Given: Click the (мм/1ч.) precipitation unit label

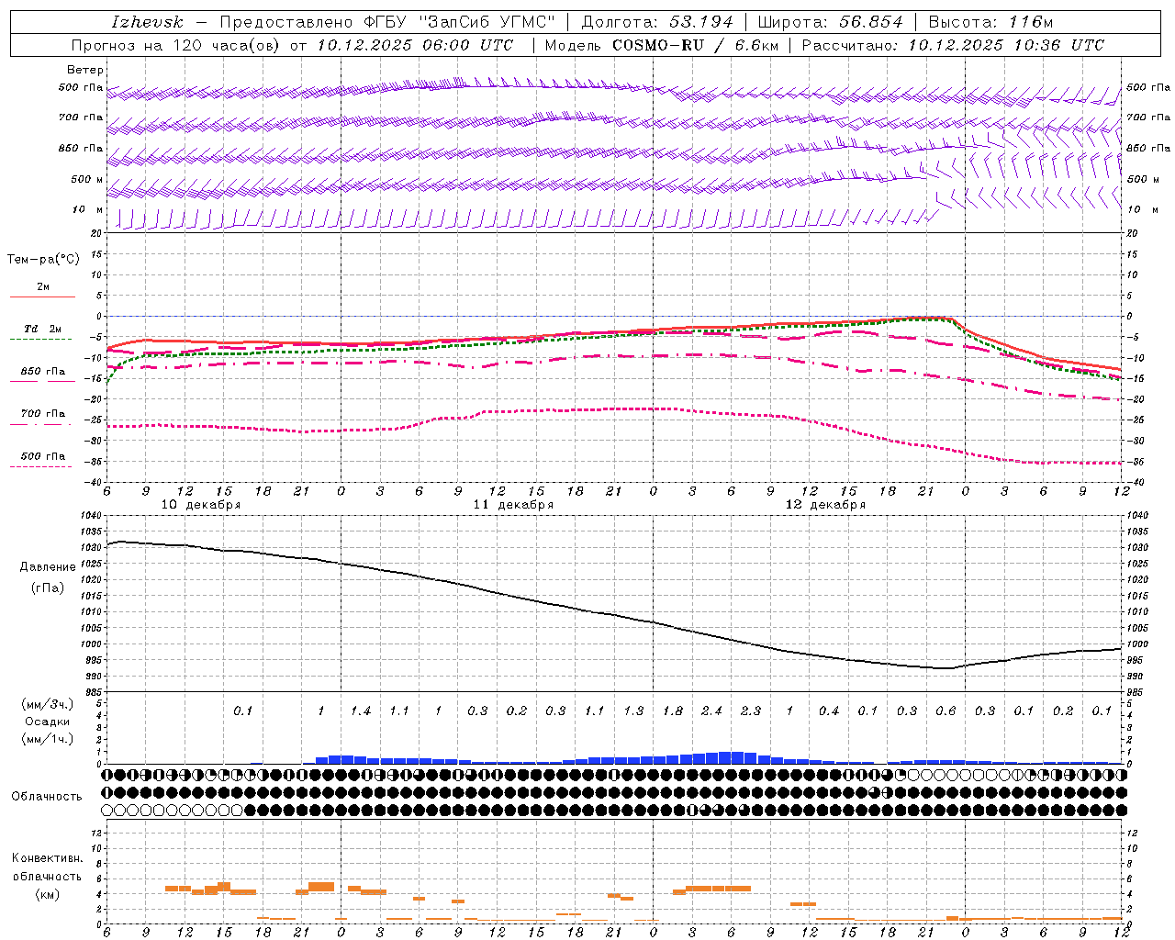Looking at the screenshot, I should pyautogui.click(x=47, y=739).
